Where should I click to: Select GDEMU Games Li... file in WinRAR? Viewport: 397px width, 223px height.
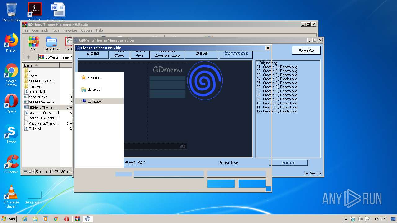[x=43, y=102]
